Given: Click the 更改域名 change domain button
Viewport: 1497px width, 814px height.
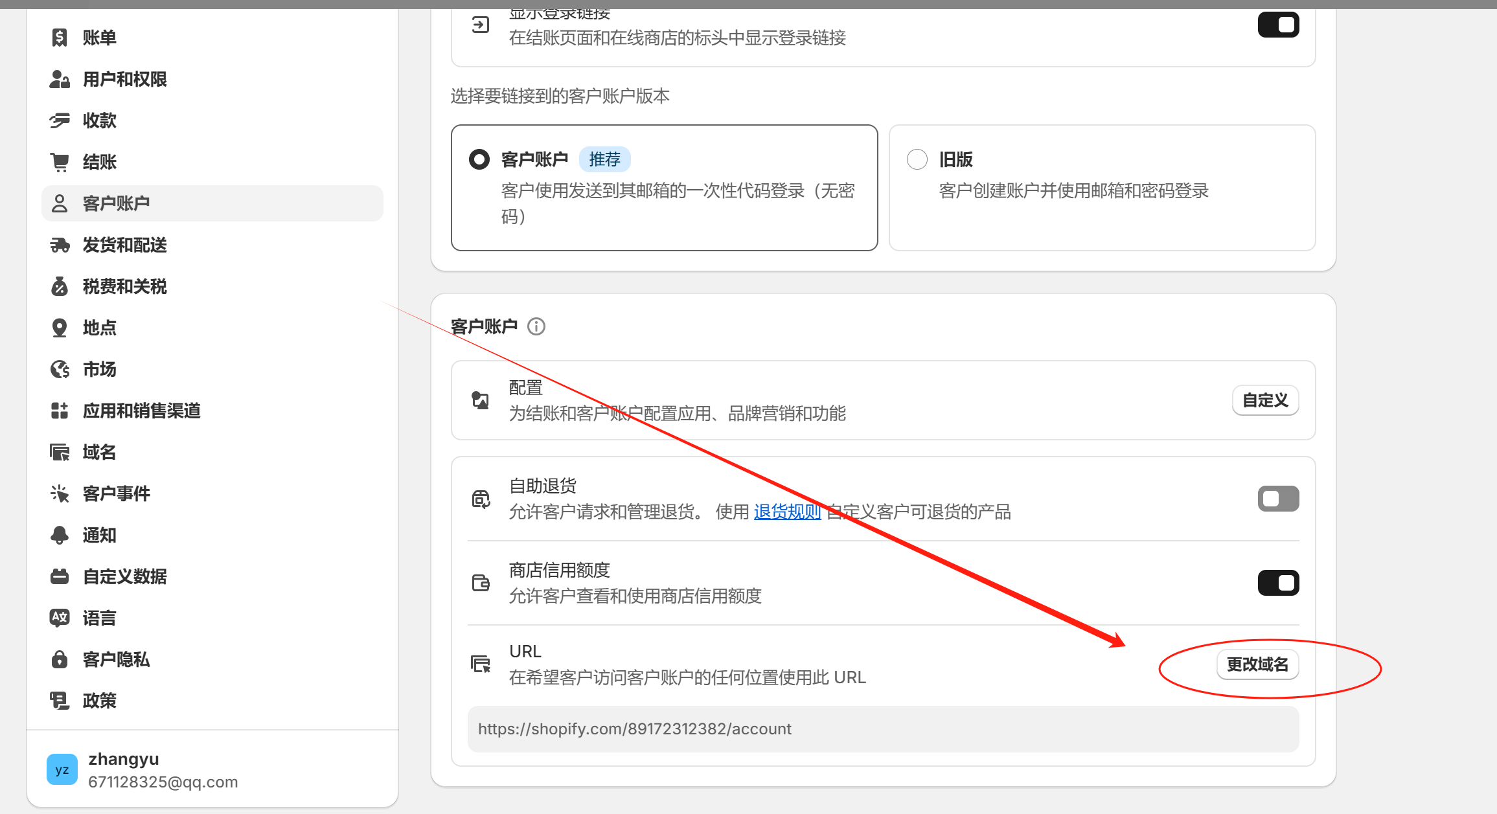Looking at the screenshot, I should [x=1257, y=664].
